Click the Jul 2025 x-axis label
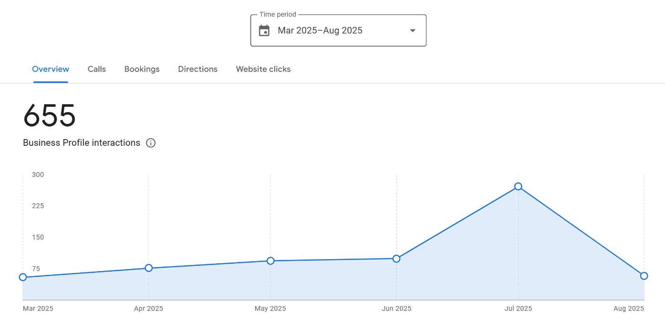Screen dimensions: 665x326 click(x=518, y=309)
